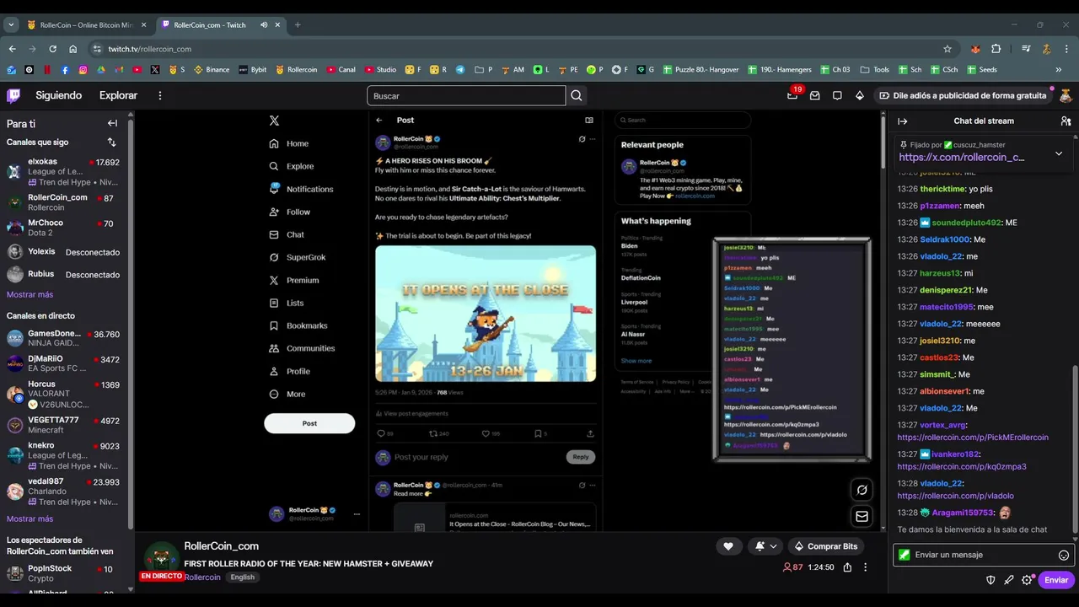Select the RollerCoin_com - Twitch tab
The image size is (1079, 607).
(219, 24)
